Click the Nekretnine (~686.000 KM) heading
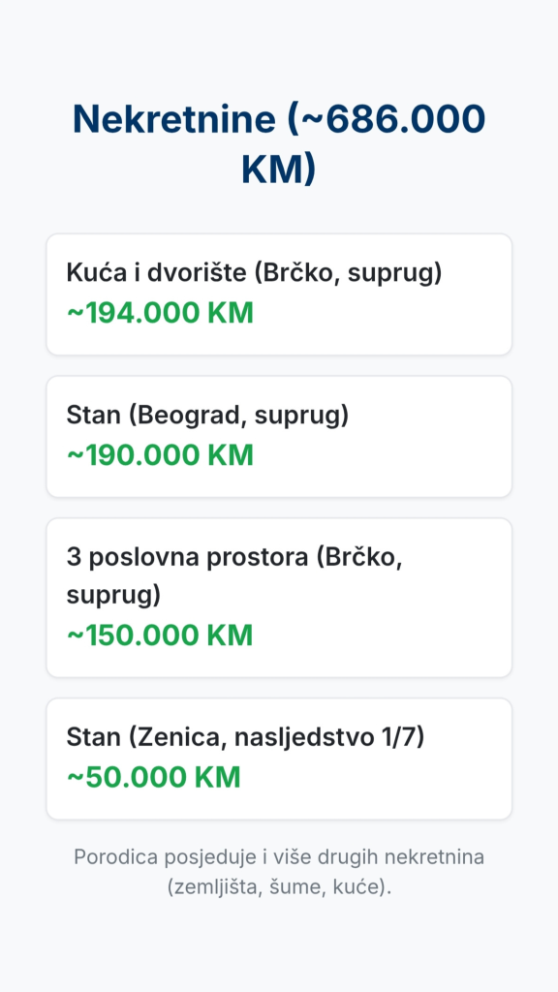The image size is (558, 992). coord(279,144)
